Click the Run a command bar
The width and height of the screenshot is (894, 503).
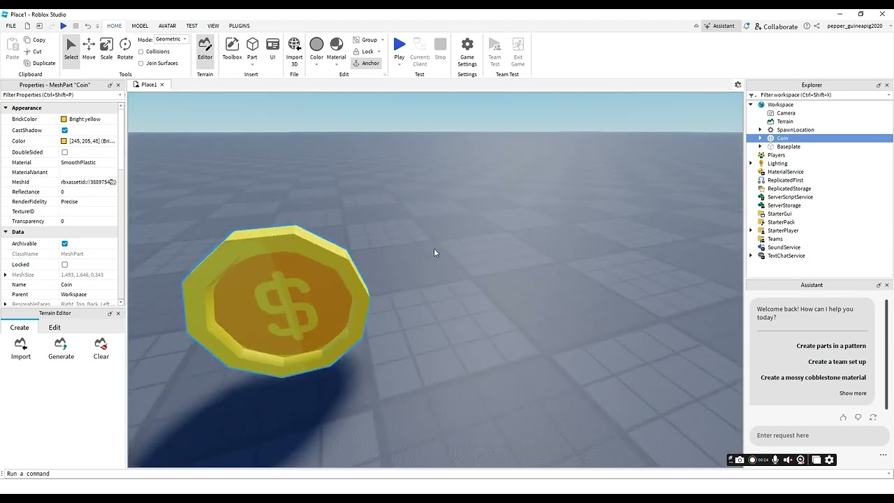[x=447, y=474]
